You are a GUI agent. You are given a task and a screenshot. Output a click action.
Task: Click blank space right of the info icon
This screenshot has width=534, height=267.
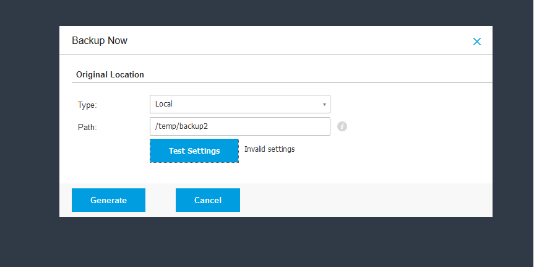(415, 126)
